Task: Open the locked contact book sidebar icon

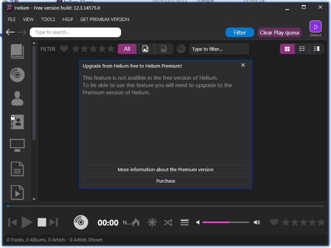Action: tap(17, 122)
